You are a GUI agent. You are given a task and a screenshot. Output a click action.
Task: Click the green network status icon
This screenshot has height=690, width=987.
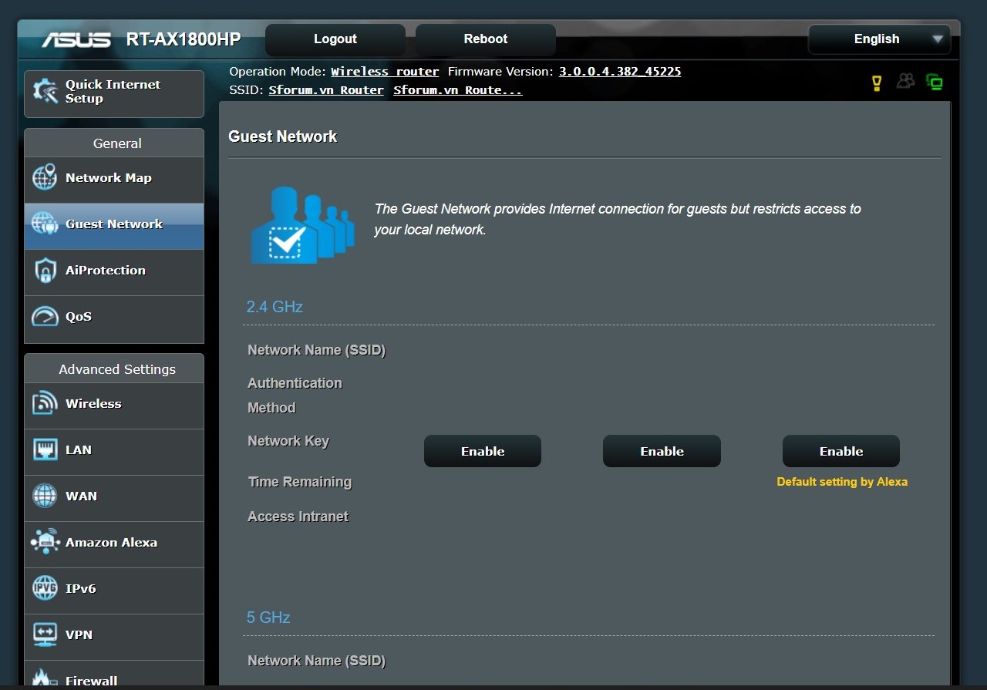pyautogui.click(x=935, y=82)
